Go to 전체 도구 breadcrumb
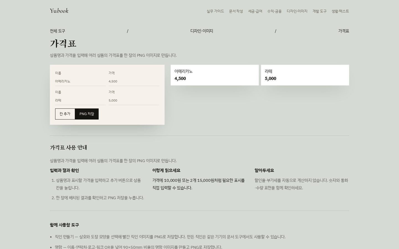Viewport: 399px width, 249px height. 58,31
